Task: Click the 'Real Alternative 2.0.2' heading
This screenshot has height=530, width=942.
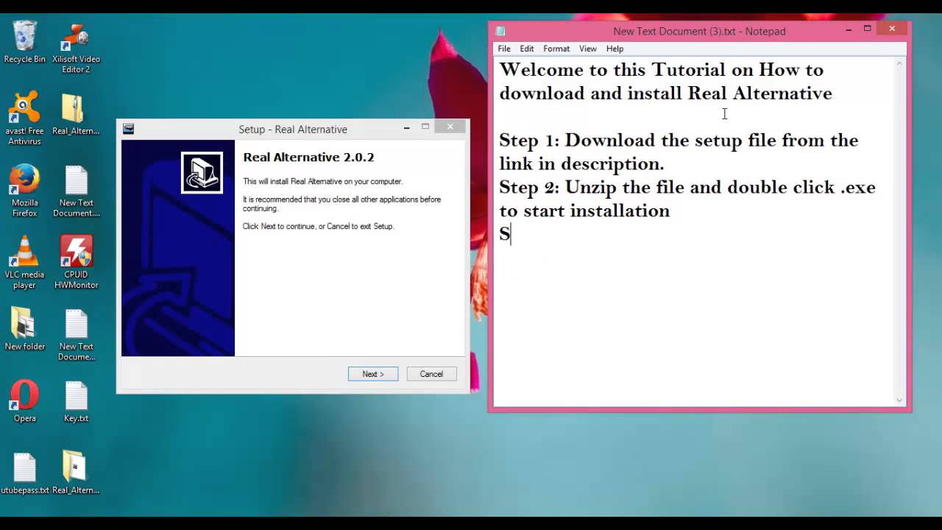Action: point(308,157)
